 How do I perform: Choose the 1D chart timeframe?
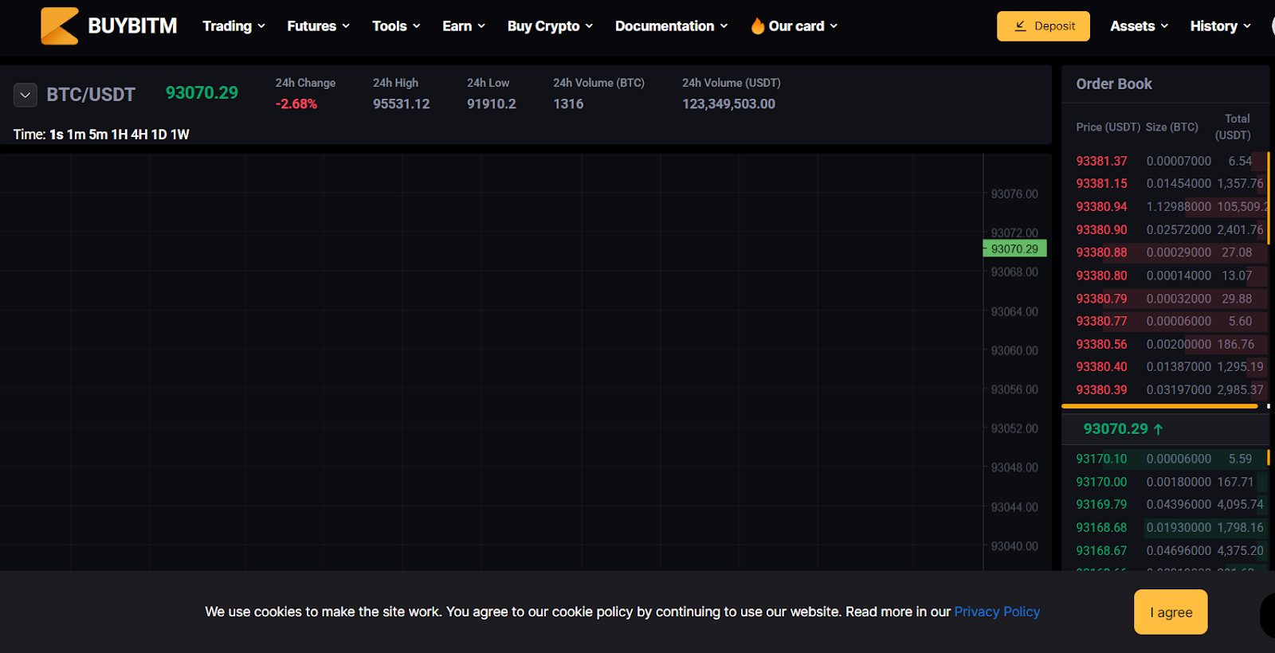(x=159, y=135)
